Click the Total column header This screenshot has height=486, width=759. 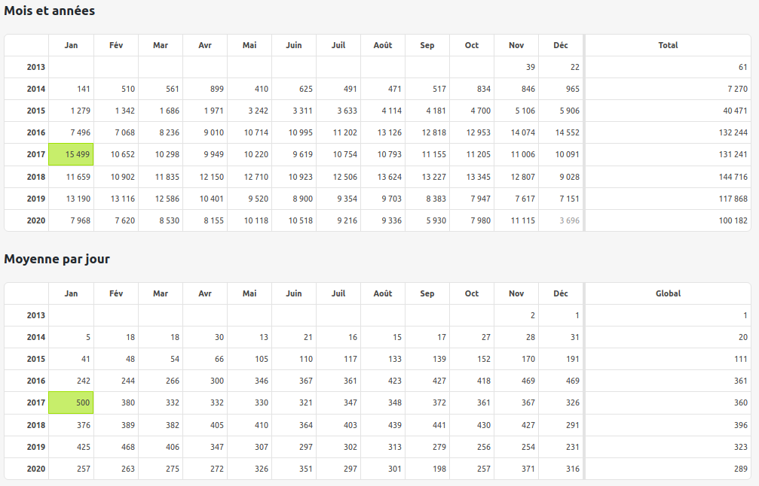(x=668, y=45)
